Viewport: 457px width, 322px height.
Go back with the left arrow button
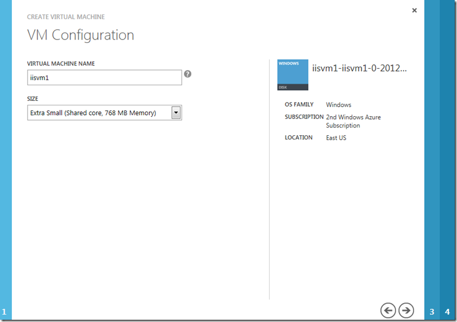pyautogui.click(x=388, y=310)
